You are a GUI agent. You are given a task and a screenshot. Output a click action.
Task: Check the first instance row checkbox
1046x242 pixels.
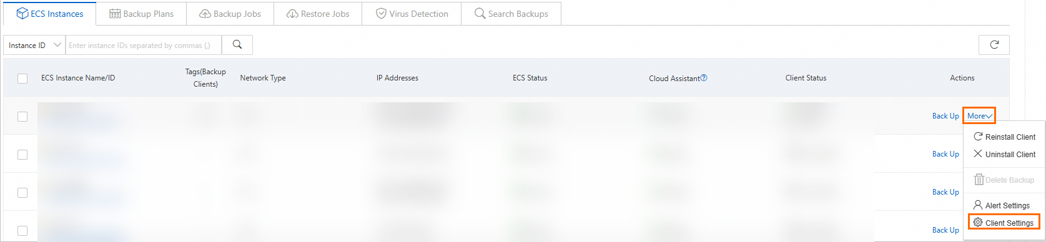tap(22, 117)
